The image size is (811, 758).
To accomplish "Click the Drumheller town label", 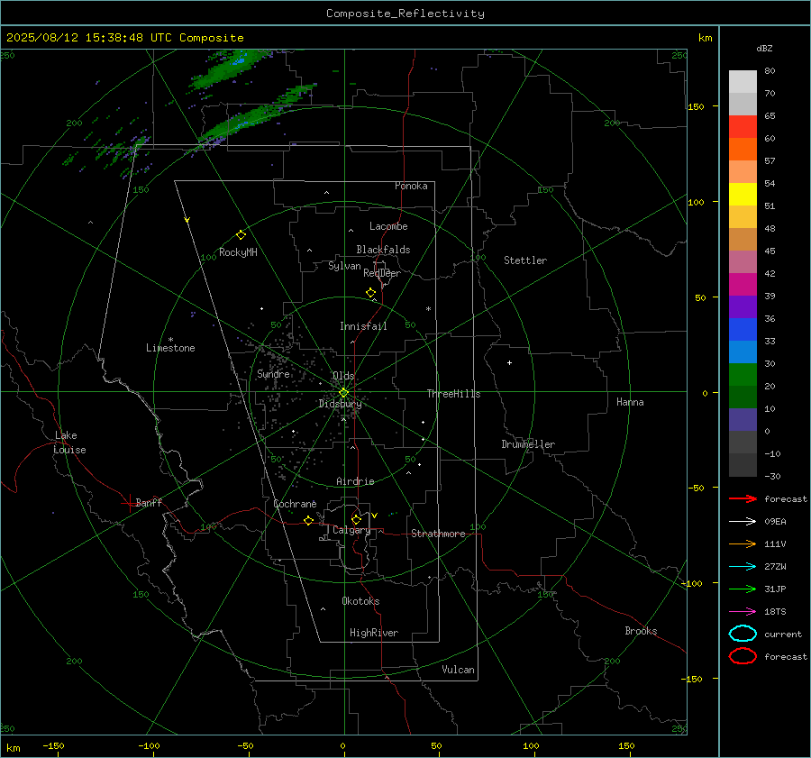I will tap(528, 444).
